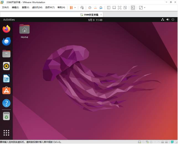
Task: Open LibreOffice Writer from the dock
Action: (6, 78)
